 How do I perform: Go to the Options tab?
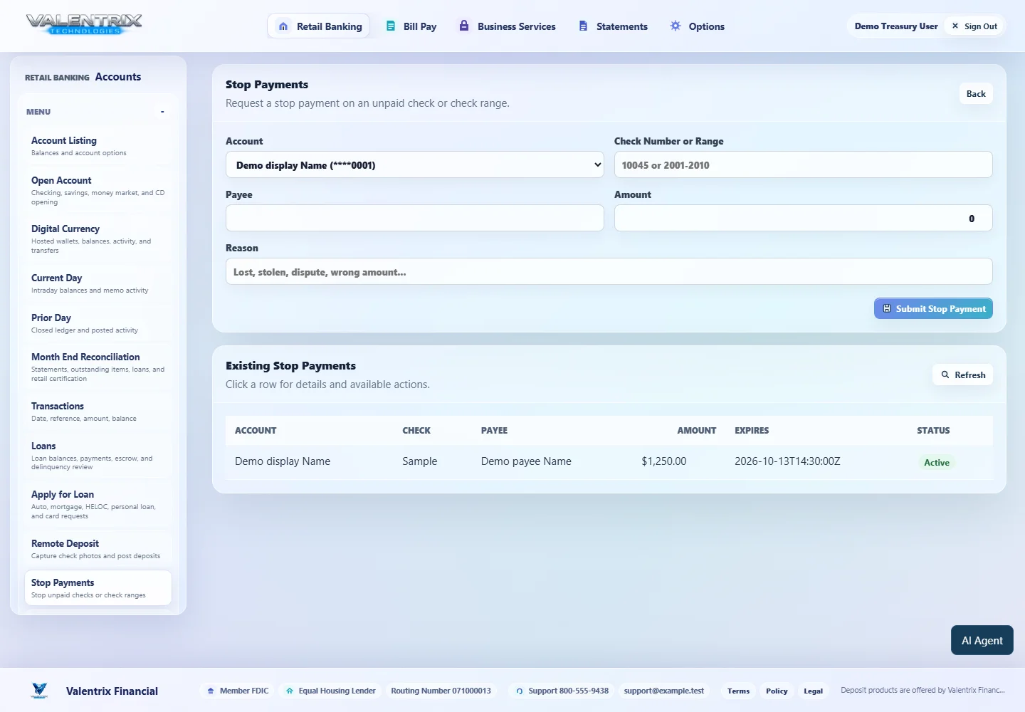[698, 26]
